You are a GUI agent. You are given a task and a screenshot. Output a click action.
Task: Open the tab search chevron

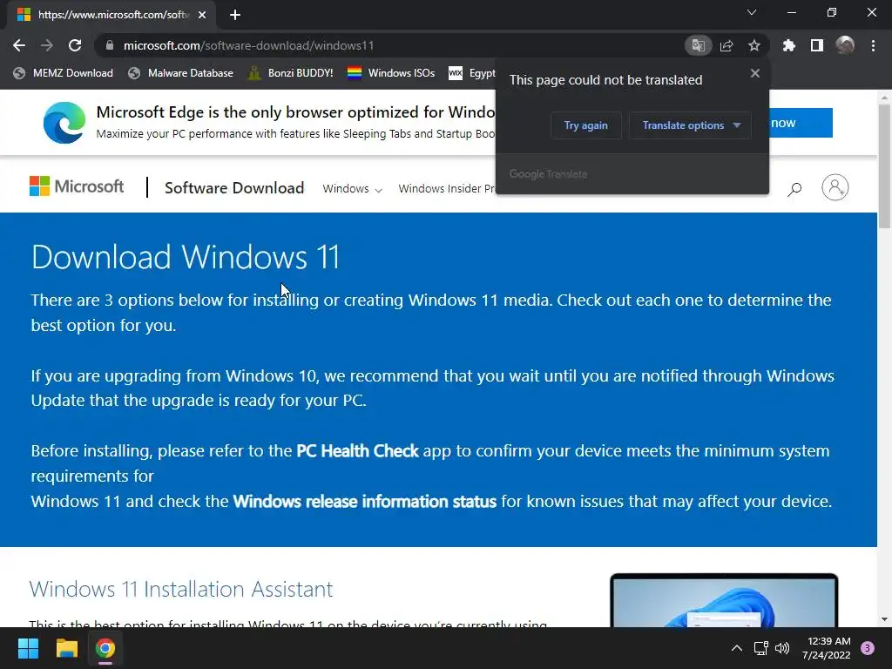(752, 12)
